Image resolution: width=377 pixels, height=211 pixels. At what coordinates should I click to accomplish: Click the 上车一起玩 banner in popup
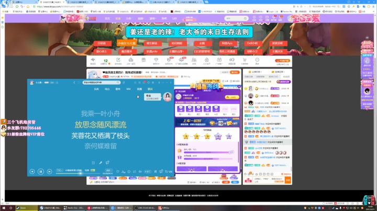pyautogui.click(x=207, y=122)
